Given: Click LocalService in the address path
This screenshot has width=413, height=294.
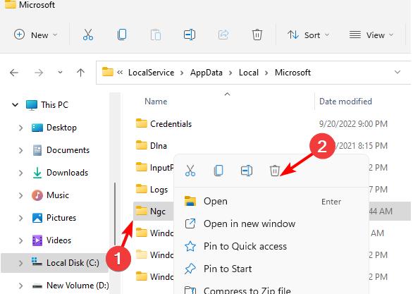Looking at the screenshot, I should [152, 73].
